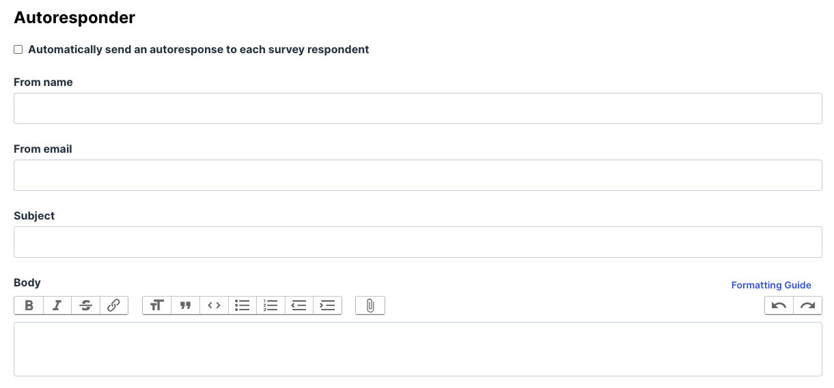This screenshot has height=388, width=834.
Task: Select the From email input
Action: click(x=418, y=175)
